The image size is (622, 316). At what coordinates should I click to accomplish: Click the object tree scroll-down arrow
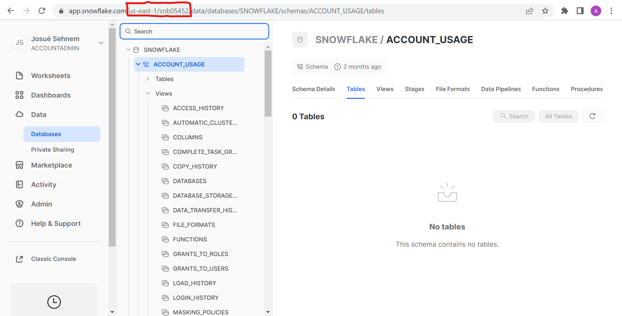coord(268,312)
